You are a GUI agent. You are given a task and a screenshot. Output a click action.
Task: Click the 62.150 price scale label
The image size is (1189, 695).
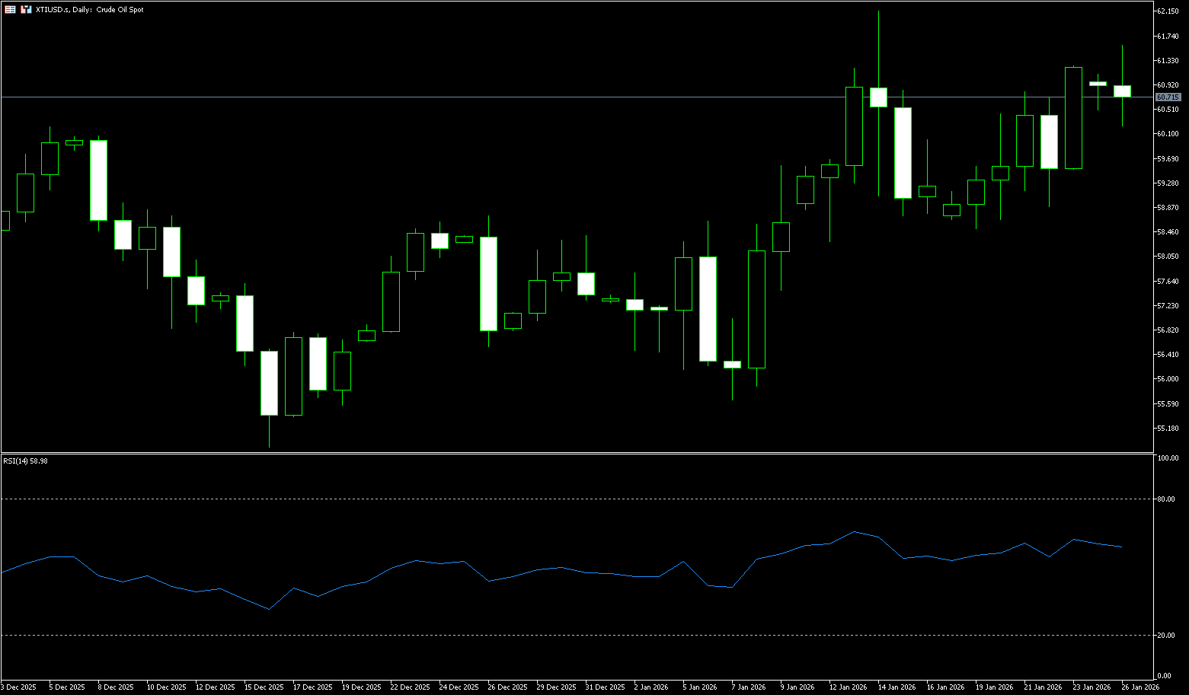(x=1167, y=11)
